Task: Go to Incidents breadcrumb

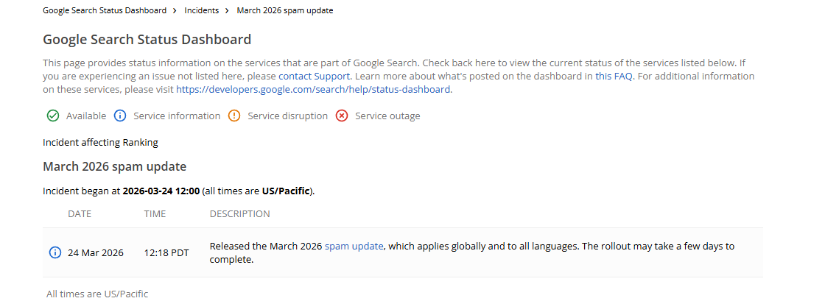Action: tap(201, 11)
